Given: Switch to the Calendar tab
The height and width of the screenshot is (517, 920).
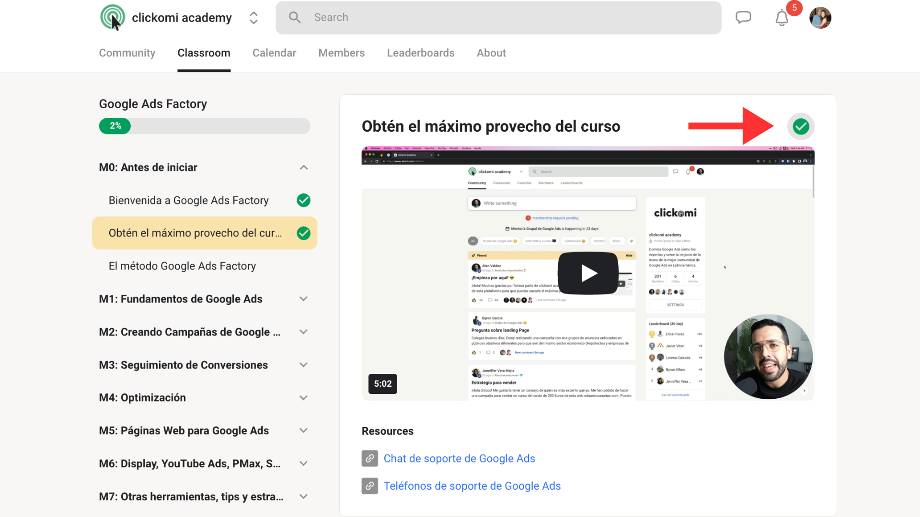Looking at the screenshot, I should (274, 53).
